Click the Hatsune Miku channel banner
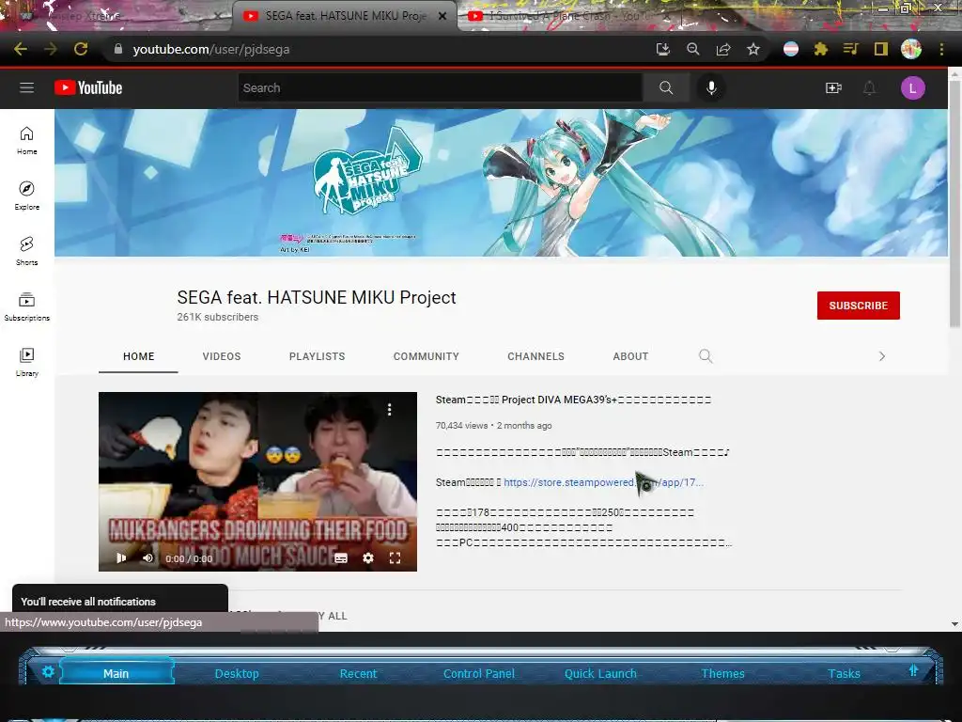This screenshot has width=962, height=722. [x=501, y=182]
